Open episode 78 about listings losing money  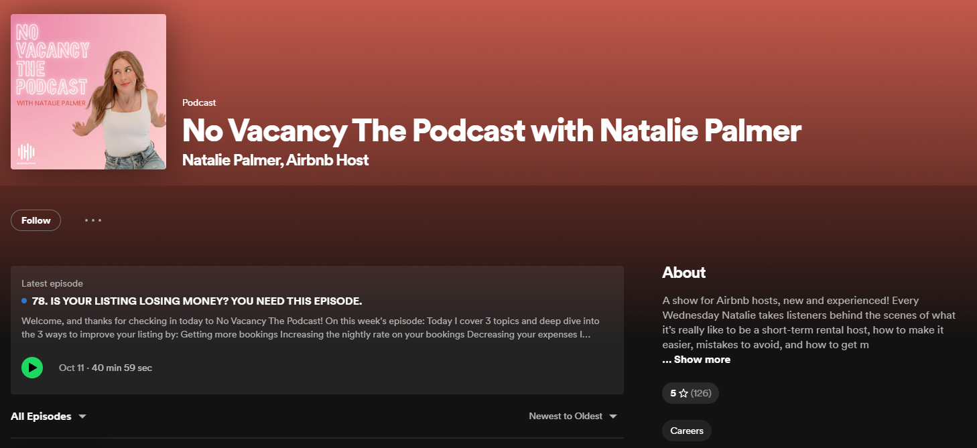[x=198, y=301]
